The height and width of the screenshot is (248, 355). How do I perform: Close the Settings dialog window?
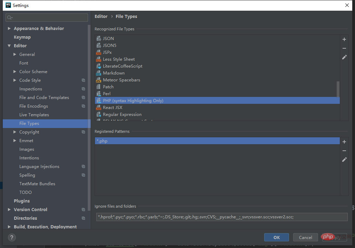tap(347, 5)
